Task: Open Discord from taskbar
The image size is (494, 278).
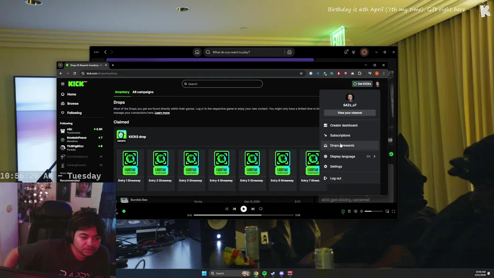Action: tap(281, 273)
